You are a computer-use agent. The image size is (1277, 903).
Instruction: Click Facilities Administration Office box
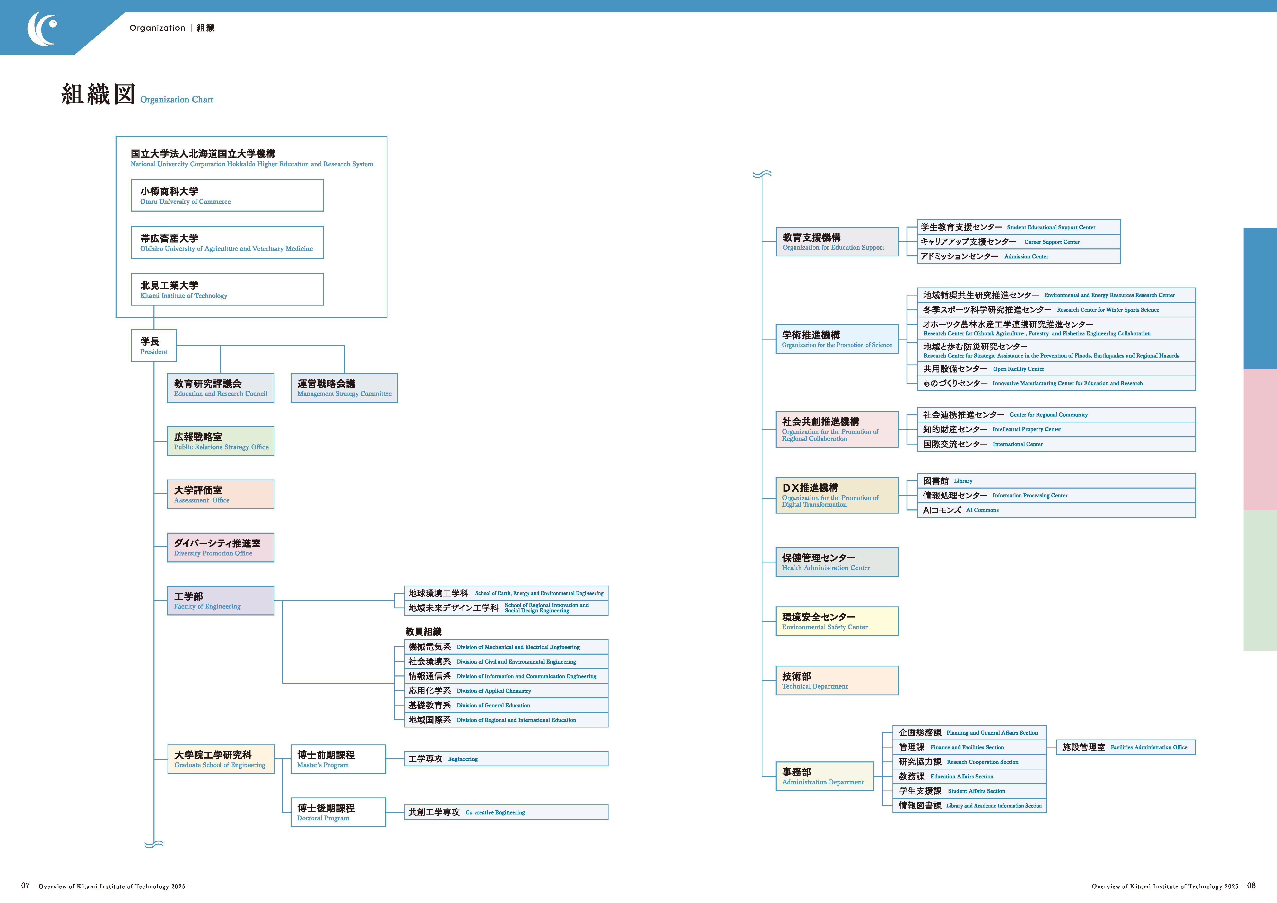(x=1126, y=747)
